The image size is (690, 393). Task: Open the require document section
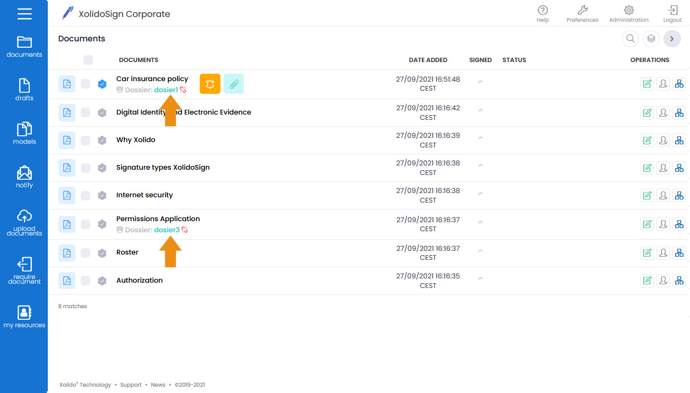pyautogui.click(x=24, y=271)
